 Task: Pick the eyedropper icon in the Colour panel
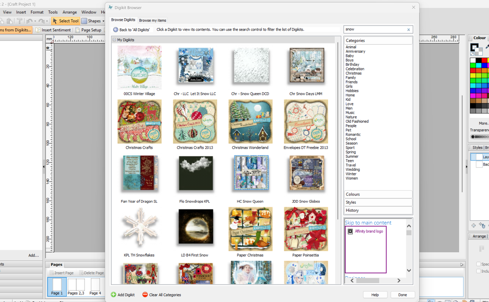[487, 47]
